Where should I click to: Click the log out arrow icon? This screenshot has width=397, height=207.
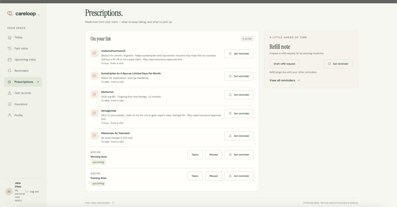click(27, 192)
